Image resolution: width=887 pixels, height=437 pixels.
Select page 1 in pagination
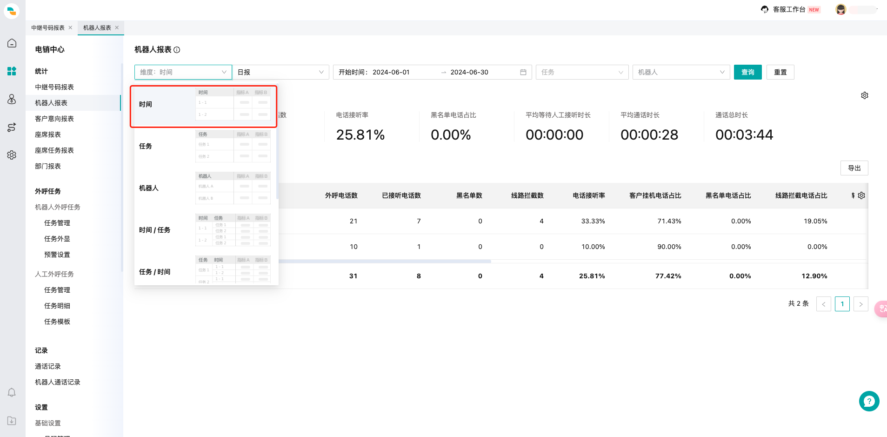[x=842, y=304]
